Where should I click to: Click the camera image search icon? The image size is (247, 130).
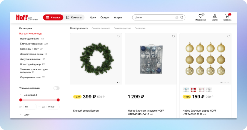[177, 17]
